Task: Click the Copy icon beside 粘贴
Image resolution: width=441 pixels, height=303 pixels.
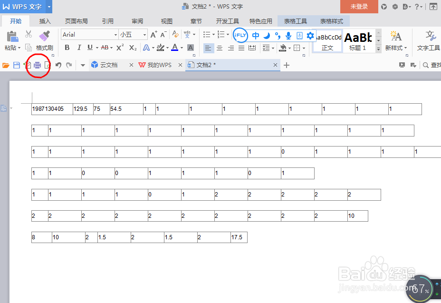Action: click(29, 48)
